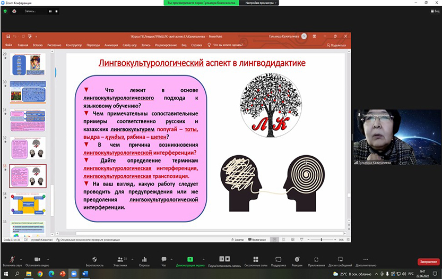442x279 pixels.
Task: Open the Анимация ribbon tab in PowerPoint
Action: [111, 45]
